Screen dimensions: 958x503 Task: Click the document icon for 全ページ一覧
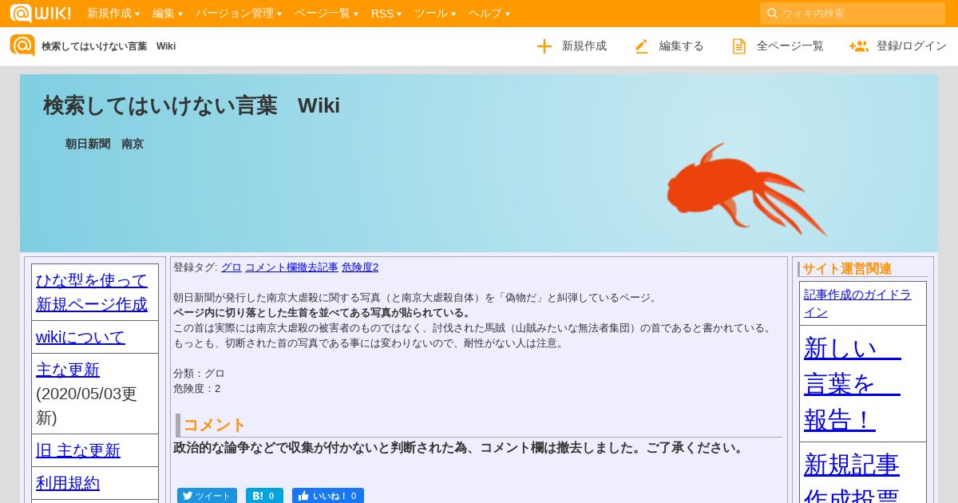point(739,46)
